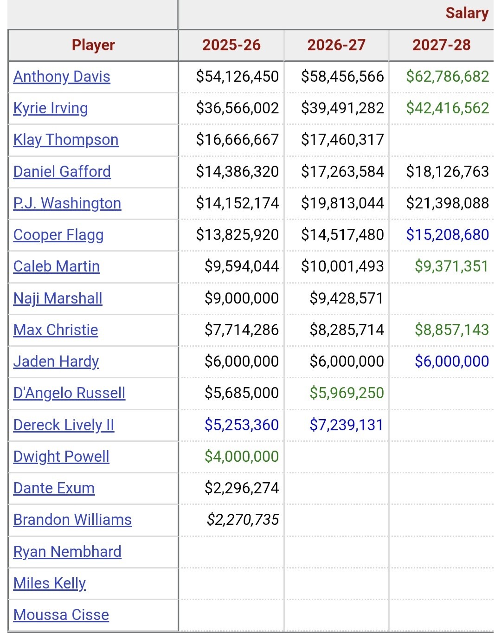
Task: Go to Ryan Nembhard's page
Action: pos(67,552)
